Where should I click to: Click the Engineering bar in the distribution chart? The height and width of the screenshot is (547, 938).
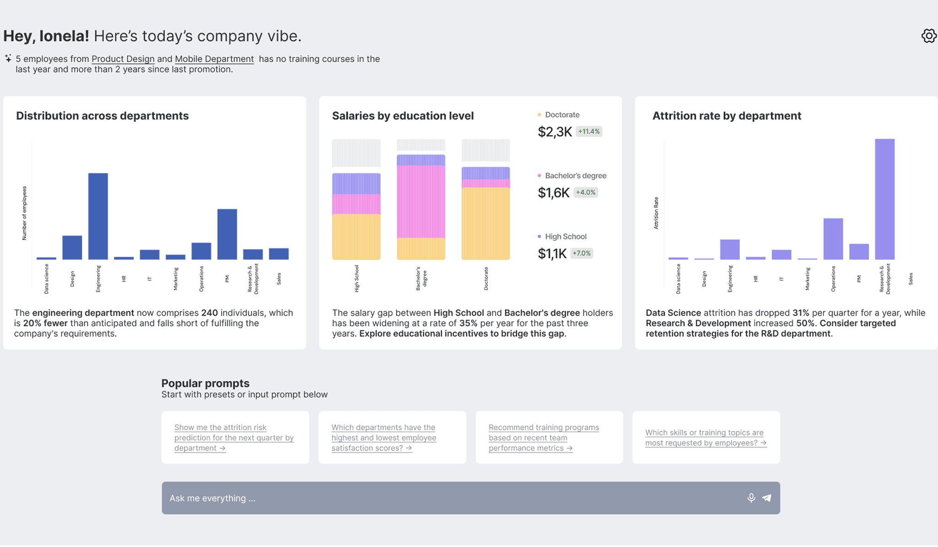(x=98, y=215)
